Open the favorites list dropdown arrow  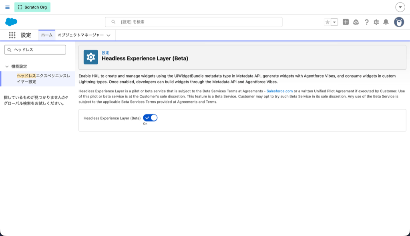coord(334,22)
